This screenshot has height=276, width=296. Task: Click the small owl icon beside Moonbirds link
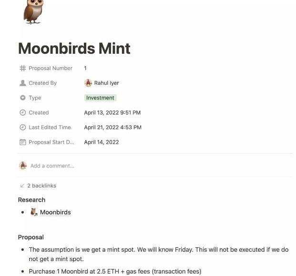click(x=34, y=212)
